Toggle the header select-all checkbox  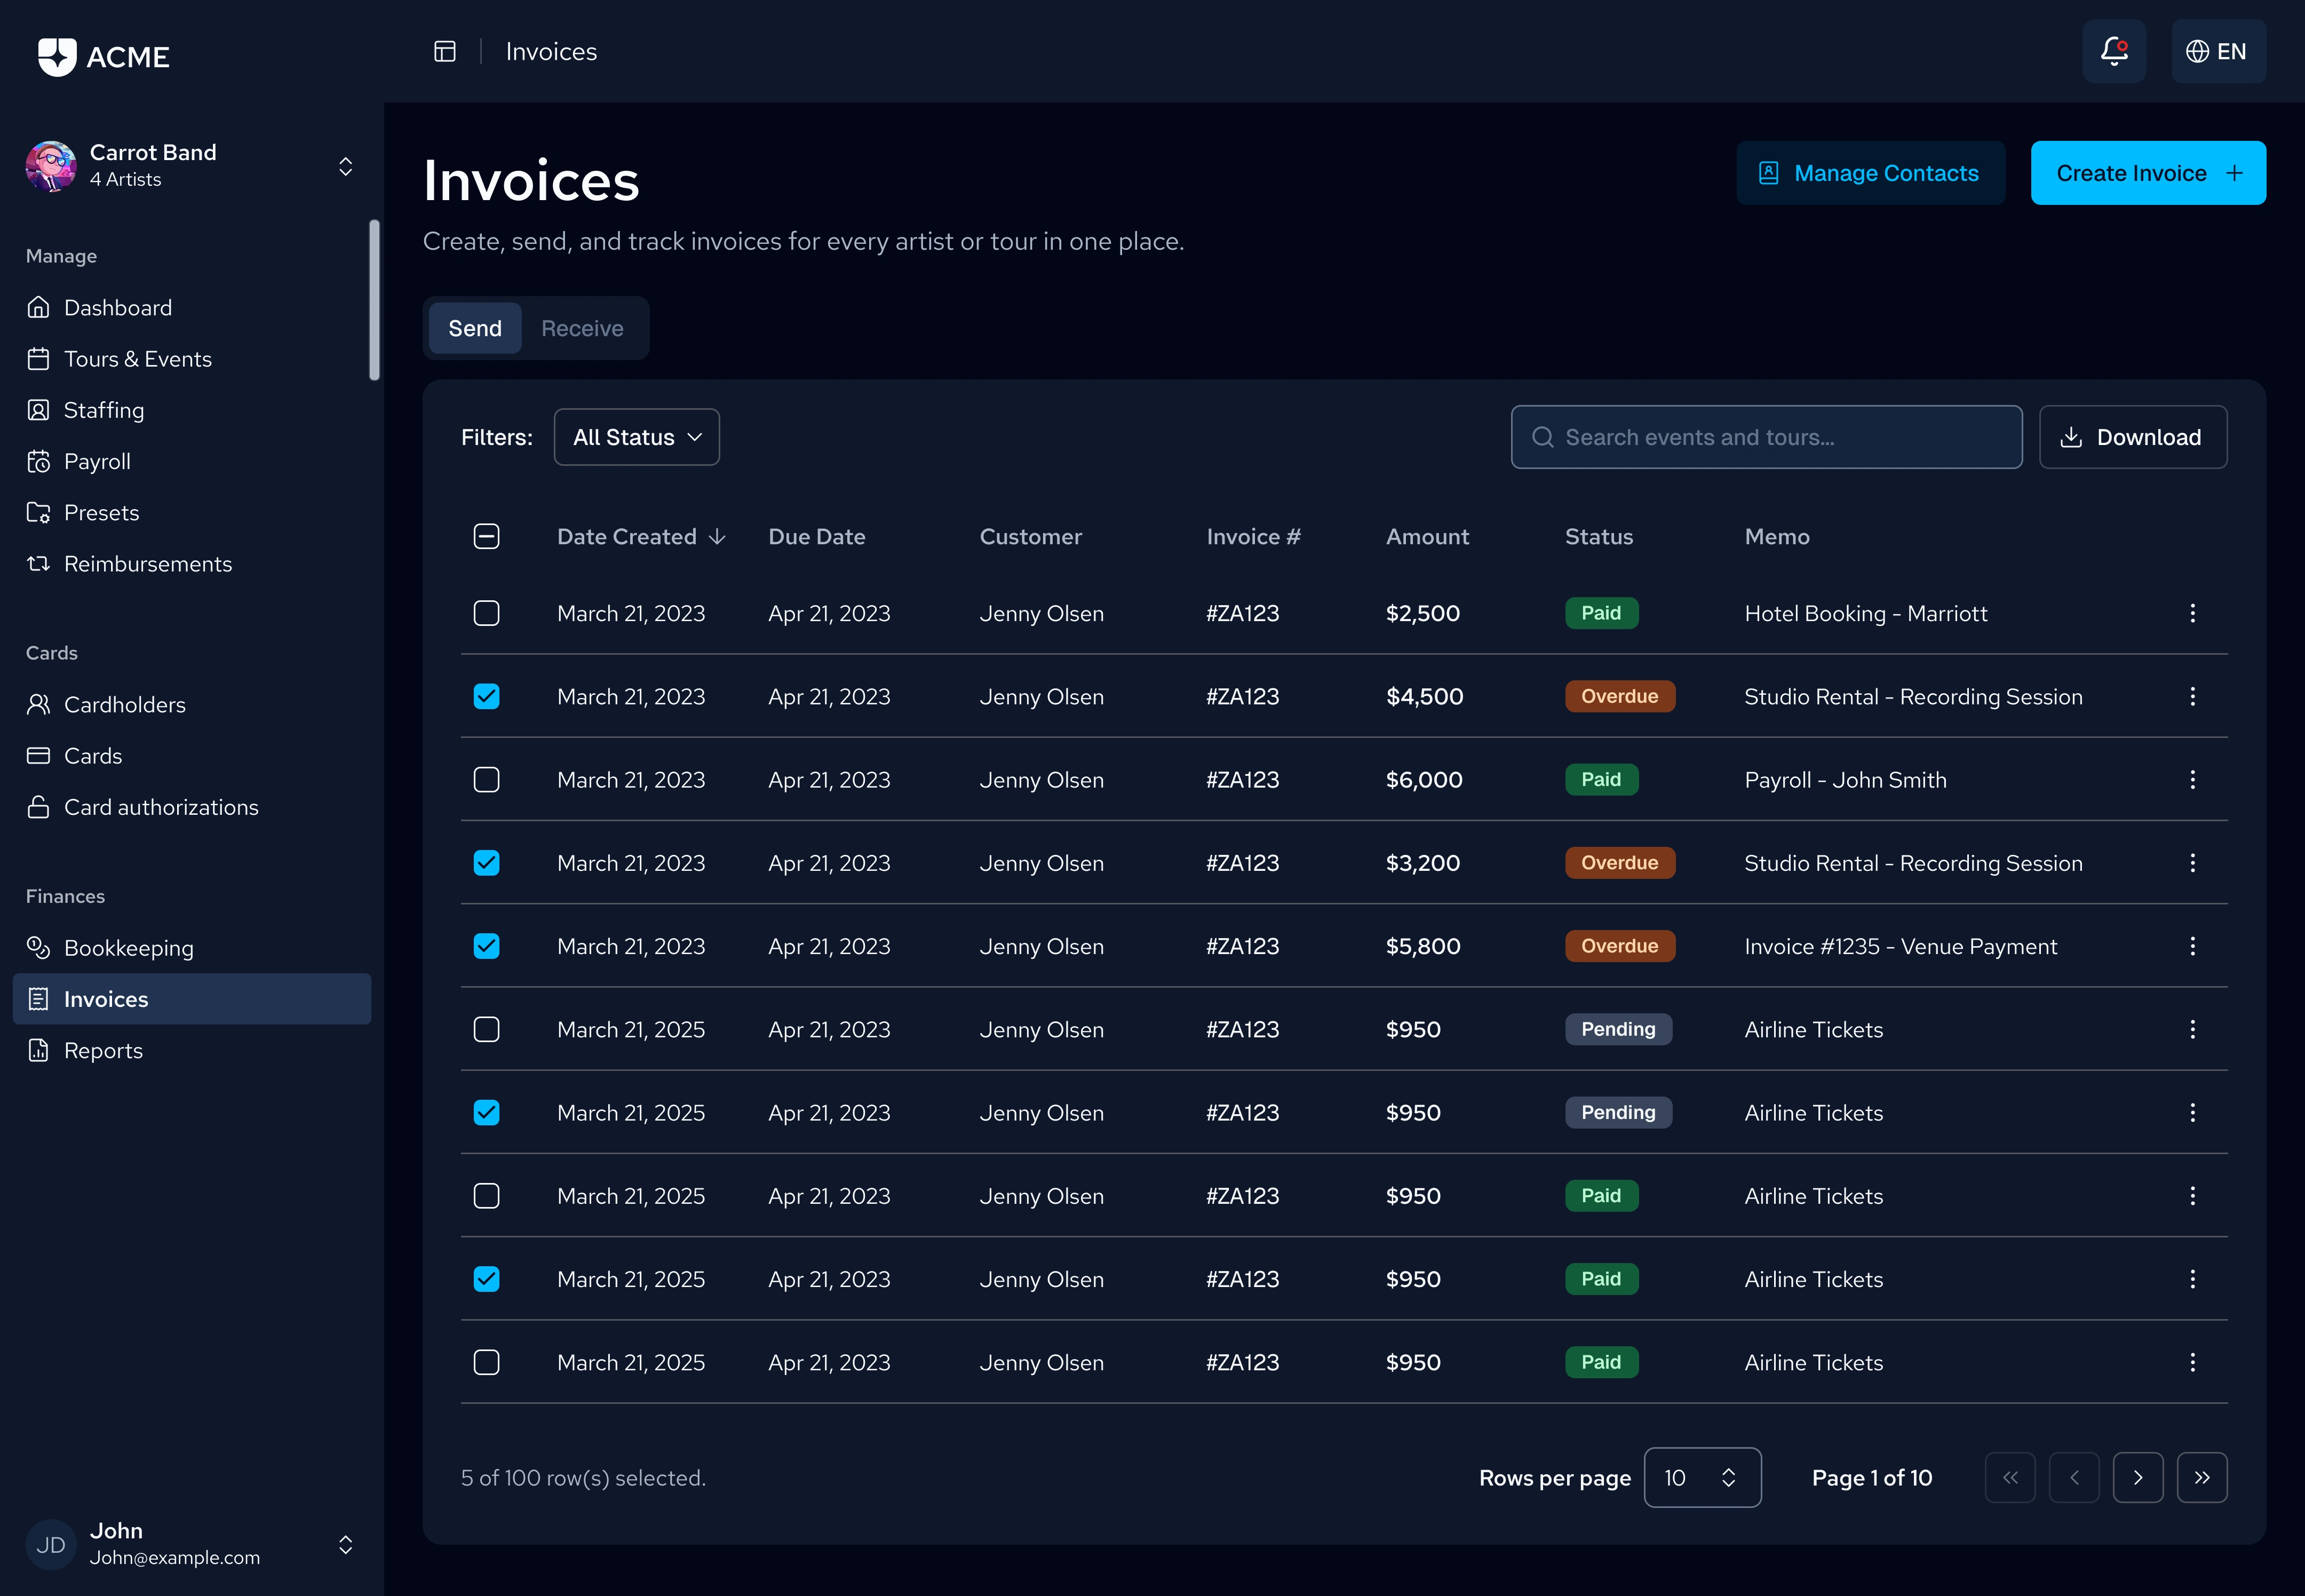487,537
